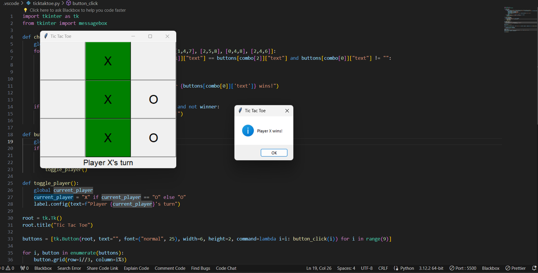The width and height of the screenshot is (538, 273).
Task: Click Search Error in status bar
Action: (x=69, y=268)
